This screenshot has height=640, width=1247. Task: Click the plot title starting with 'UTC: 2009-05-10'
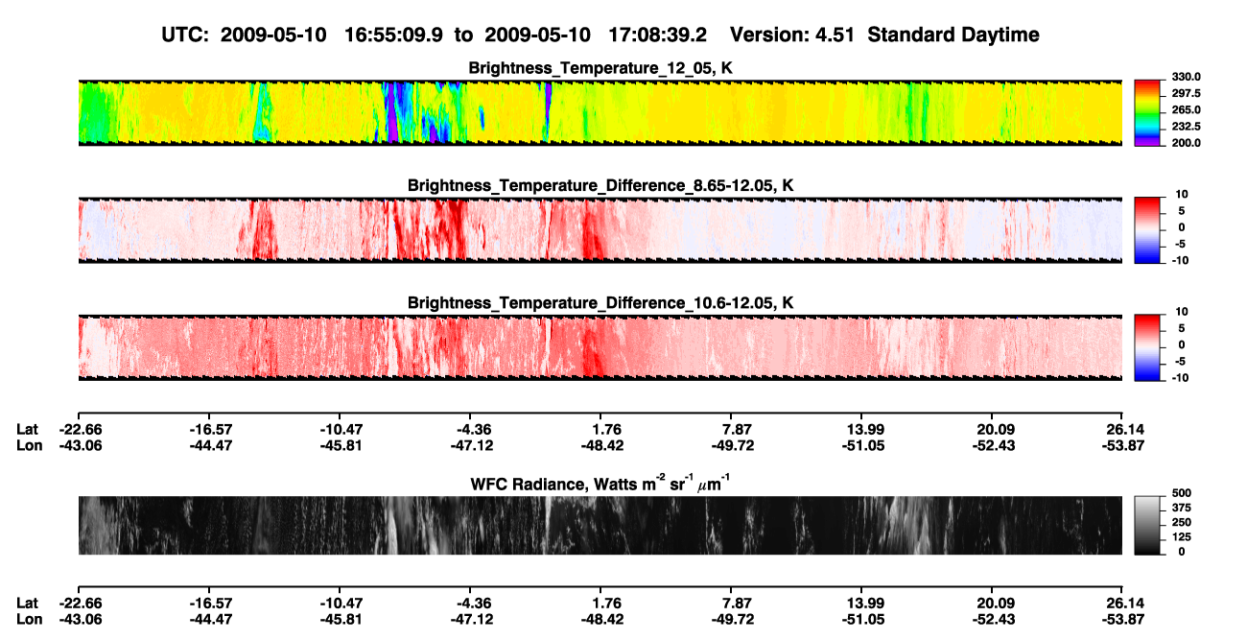600,35
